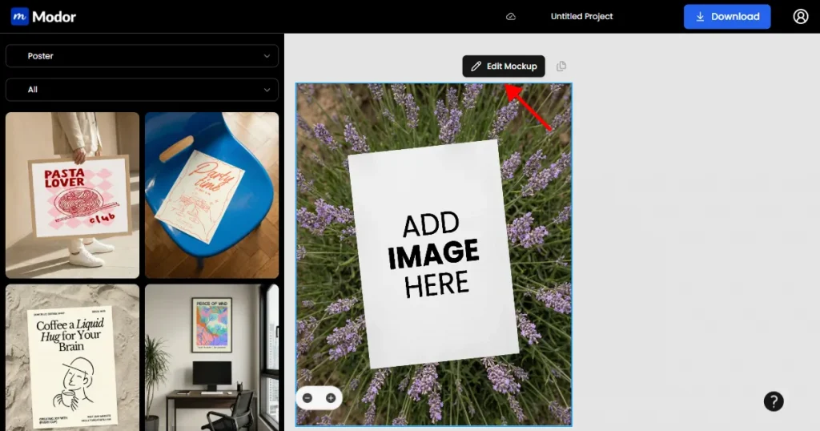Click the Modor logo icon

(20, 16)
